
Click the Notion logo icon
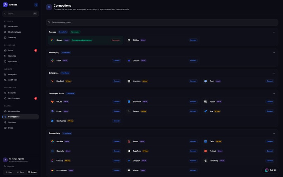(205, 102)
